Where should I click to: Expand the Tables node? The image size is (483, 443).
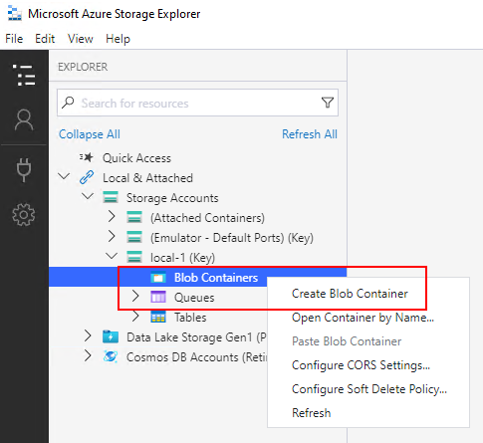[135, 317]
